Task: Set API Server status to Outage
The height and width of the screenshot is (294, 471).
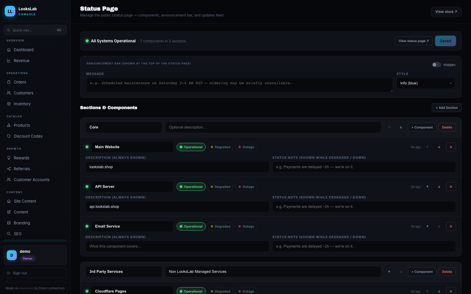Action: pos(246,187)
